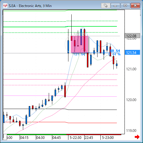The height and width of the screenshot is (143, 143).
Task: Click the 120.00 price scale value
Action: (131, 100)
